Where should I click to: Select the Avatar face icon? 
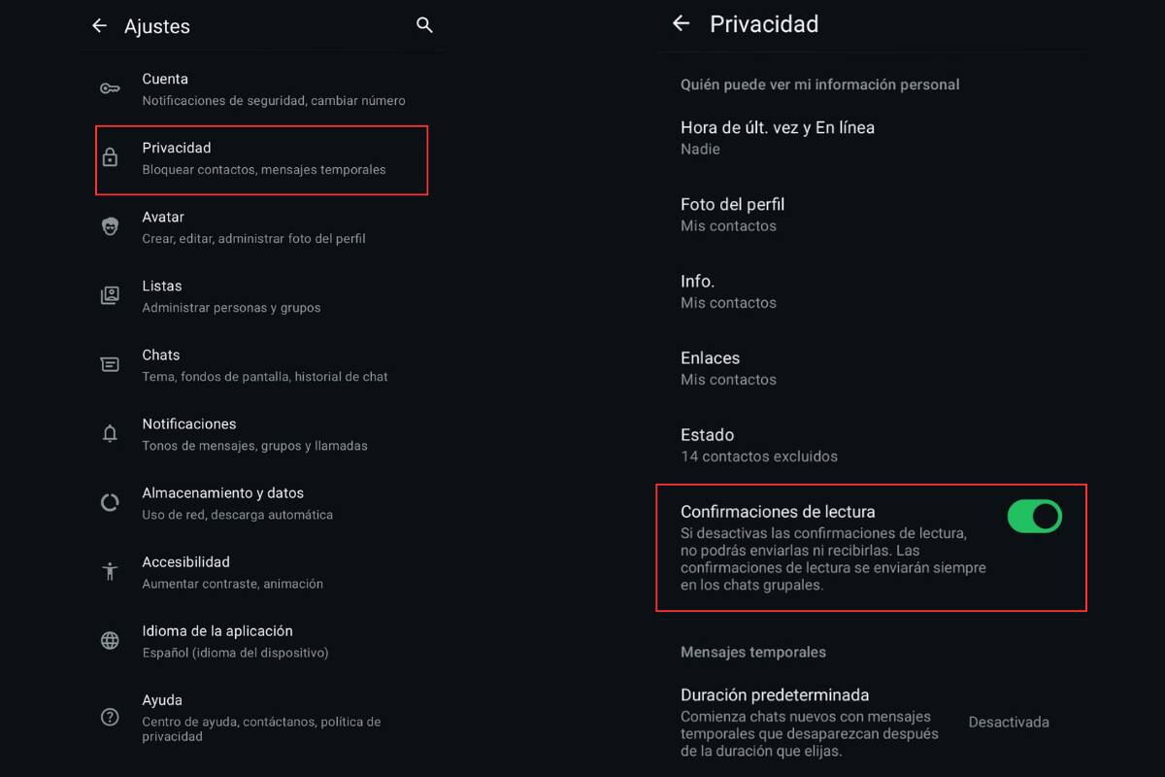tap(110, 225)
